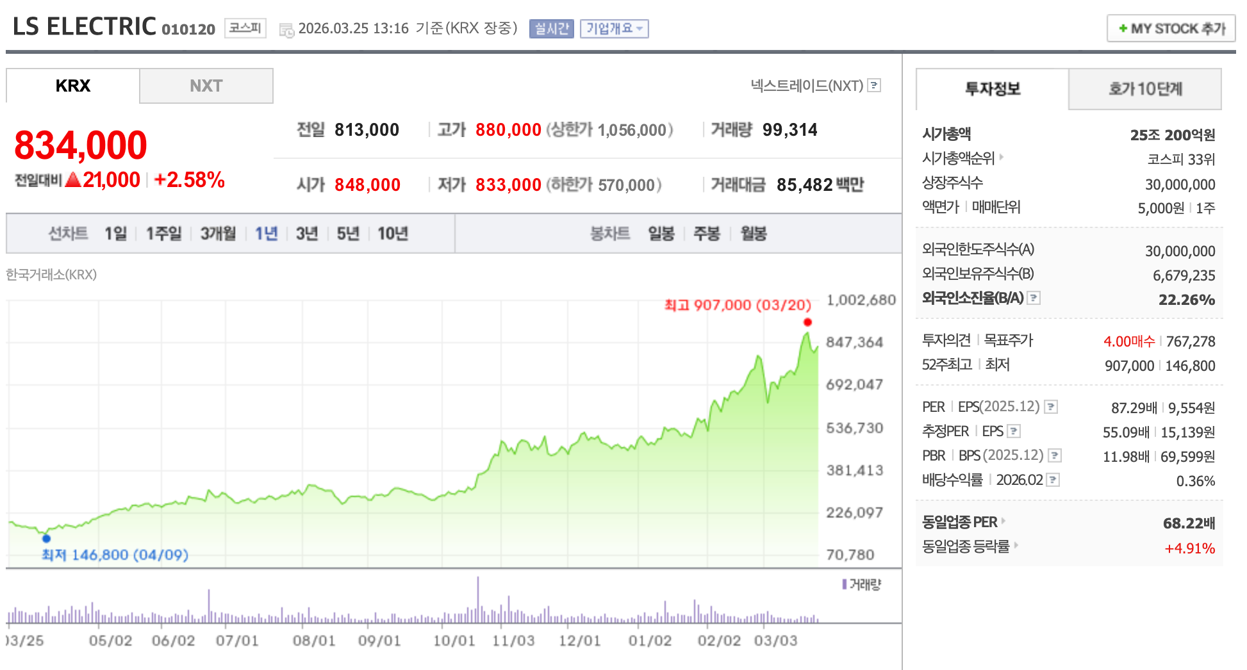Click the 코스피 market badge
Image resolution: width=1247 pixels, height=670 pixels.
click(245, 28)
